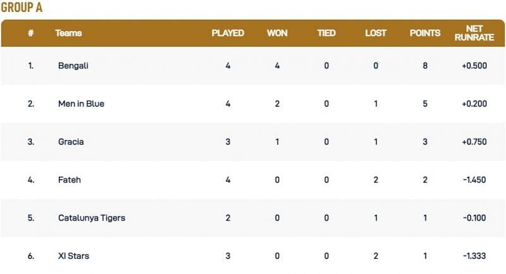Click the Fateh team name

coord(69,180)
